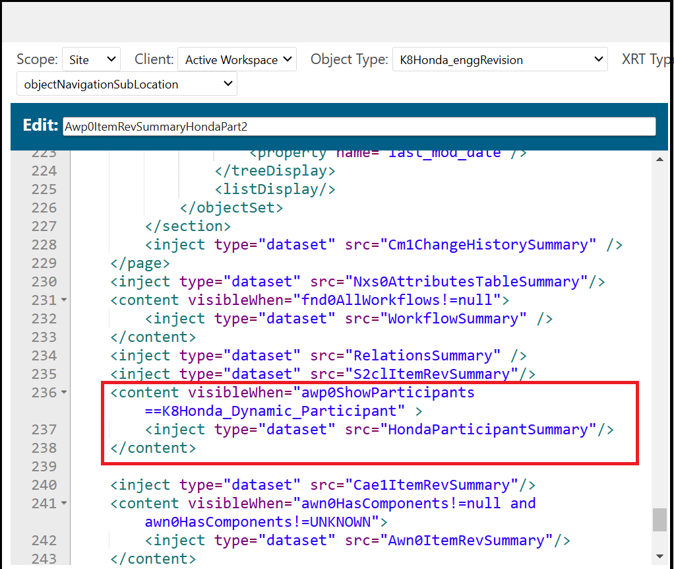Click the editor vertical scrollbar thumb

[x=659, y=519]
